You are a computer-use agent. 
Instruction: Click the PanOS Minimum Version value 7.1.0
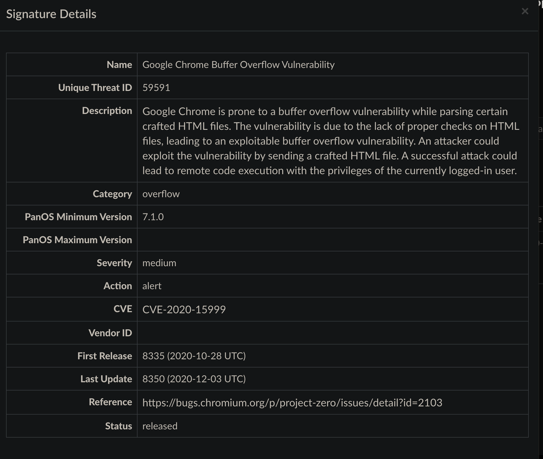[x=153, y=217]
